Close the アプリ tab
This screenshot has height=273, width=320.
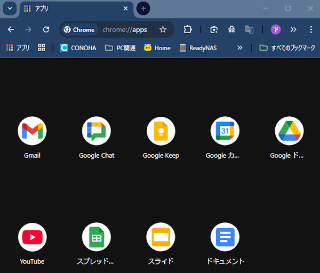point(126,9)
